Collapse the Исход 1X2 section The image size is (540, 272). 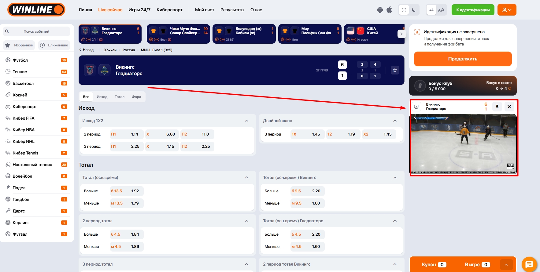[x=246, y=121]
